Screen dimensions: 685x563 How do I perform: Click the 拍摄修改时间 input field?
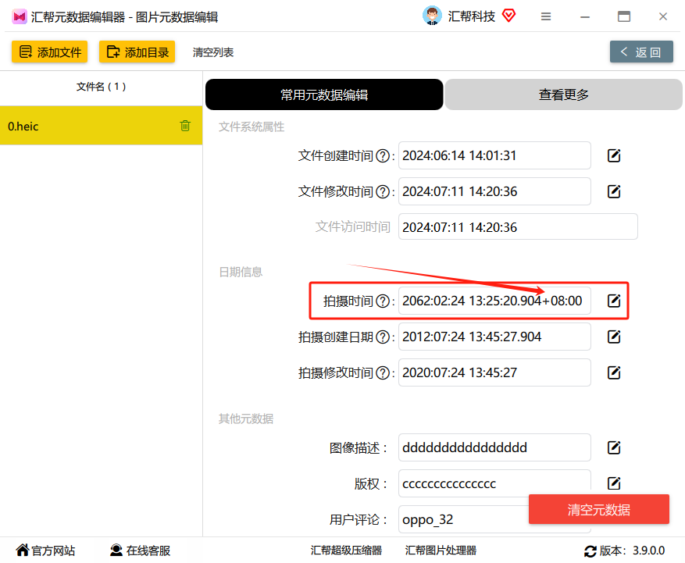tap(494, 372)
